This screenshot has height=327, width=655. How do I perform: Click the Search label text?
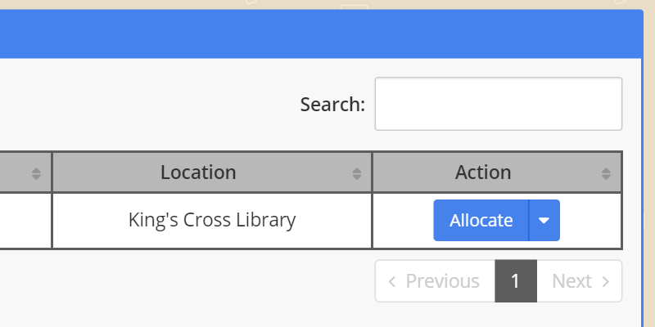(332, 105)
